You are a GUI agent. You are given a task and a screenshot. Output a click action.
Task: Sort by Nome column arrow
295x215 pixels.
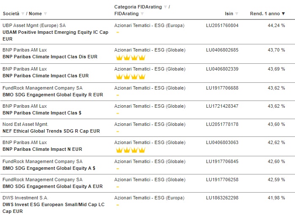(45, 14)
